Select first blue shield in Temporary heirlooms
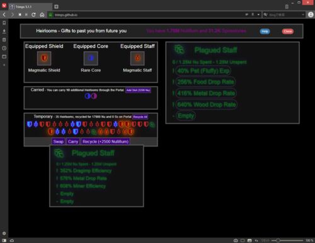 point(30,124)
